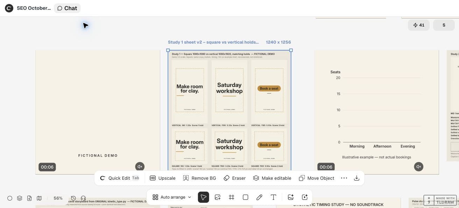Select the text tool
This screenshot has height=208, width=459.
click(x=273, y=197)
